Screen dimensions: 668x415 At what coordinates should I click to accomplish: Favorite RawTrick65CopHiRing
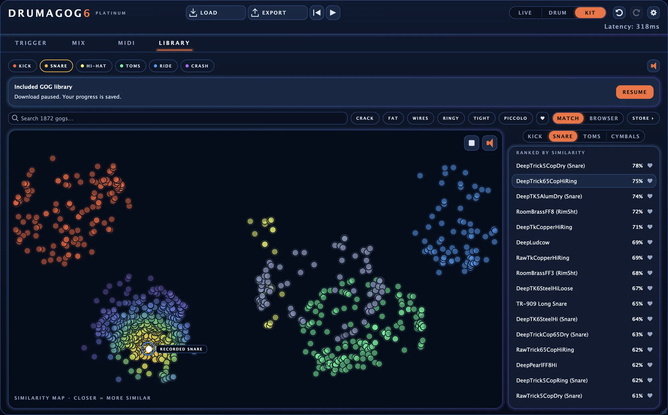click(x=650, y=350)
